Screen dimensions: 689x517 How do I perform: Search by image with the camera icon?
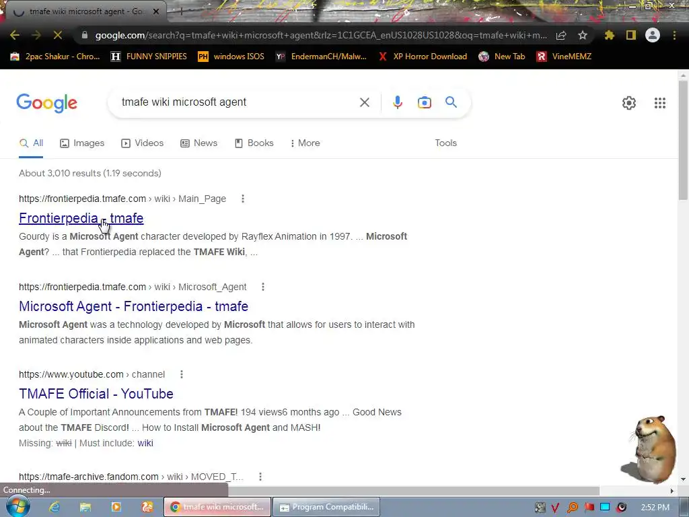click(x=424, y=102)
